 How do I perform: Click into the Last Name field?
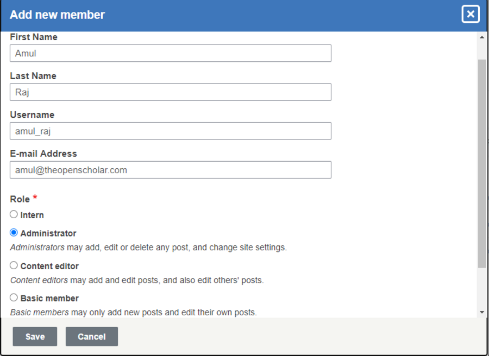(x=170, y=92)
